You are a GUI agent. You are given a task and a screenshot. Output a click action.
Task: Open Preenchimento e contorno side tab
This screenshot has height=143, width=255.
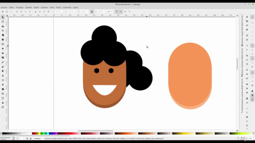(x=242, y=96)
